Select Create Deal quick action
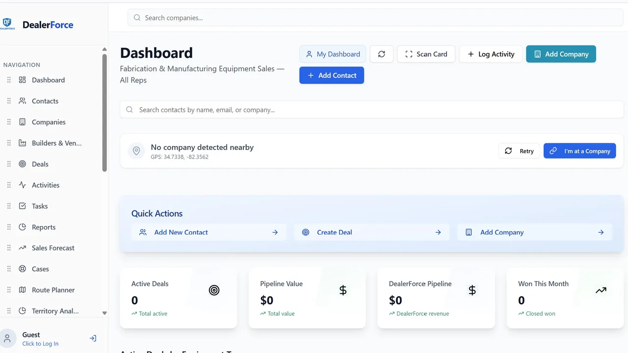The height and width of the screenshot is (353, 628). point(372,232)
